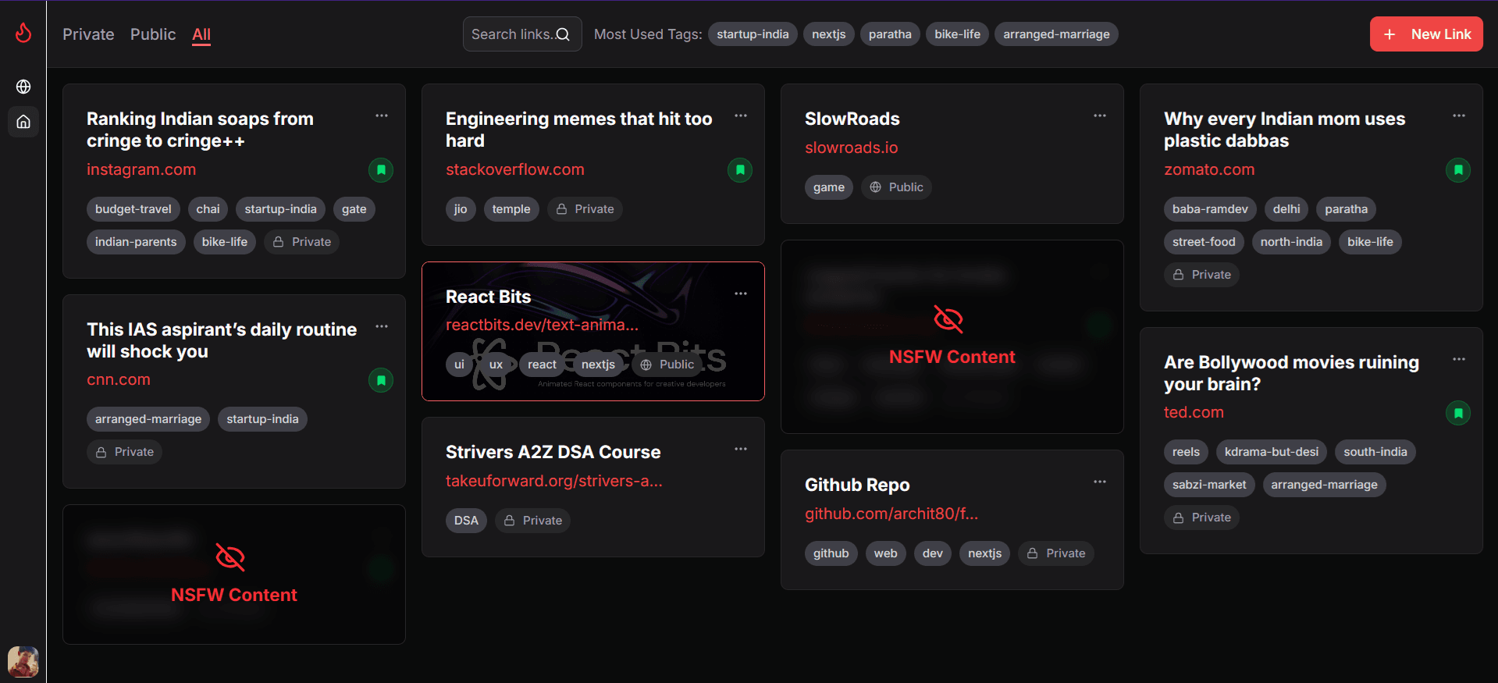This screenshot has width=1498, height=683.
Task: Click the budget-travel tag chip
Action: click(x=133, y=209)
